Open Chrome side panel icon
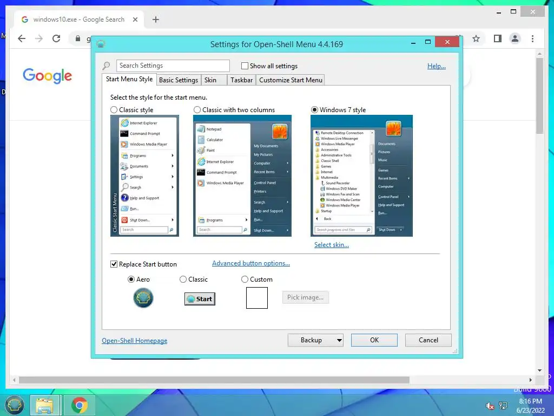Image resolution: width=554 pixels, height=416 pixels. tap(498, 38)
